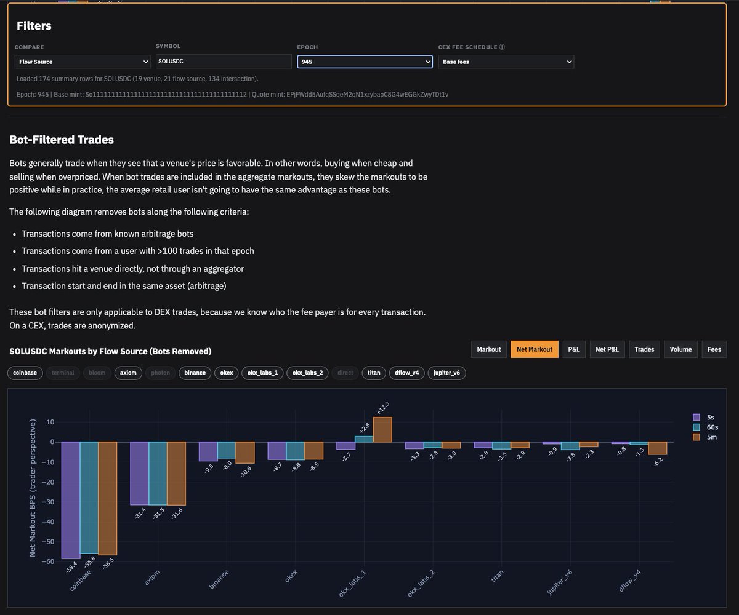Screen dimensions: 739x615
Task: Switch to the Fees tab
Action: point(714,349)
